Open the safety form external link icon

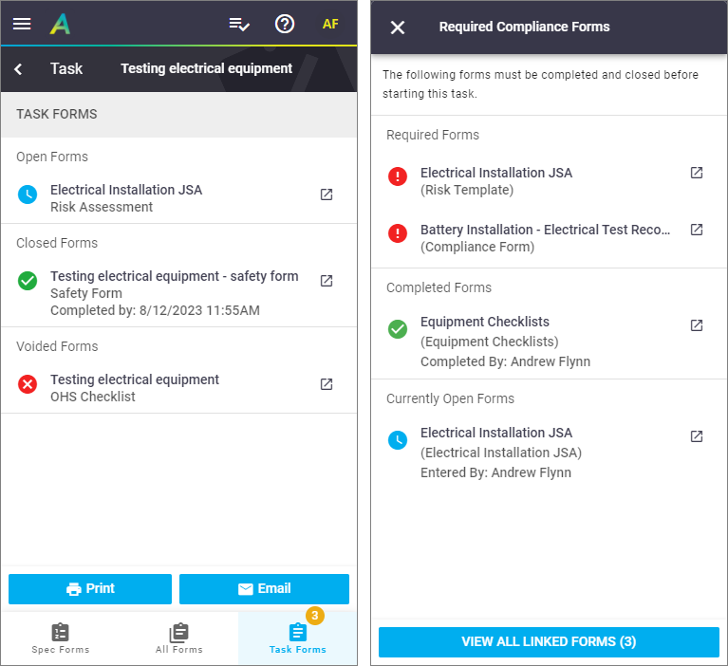coord(327,281)
